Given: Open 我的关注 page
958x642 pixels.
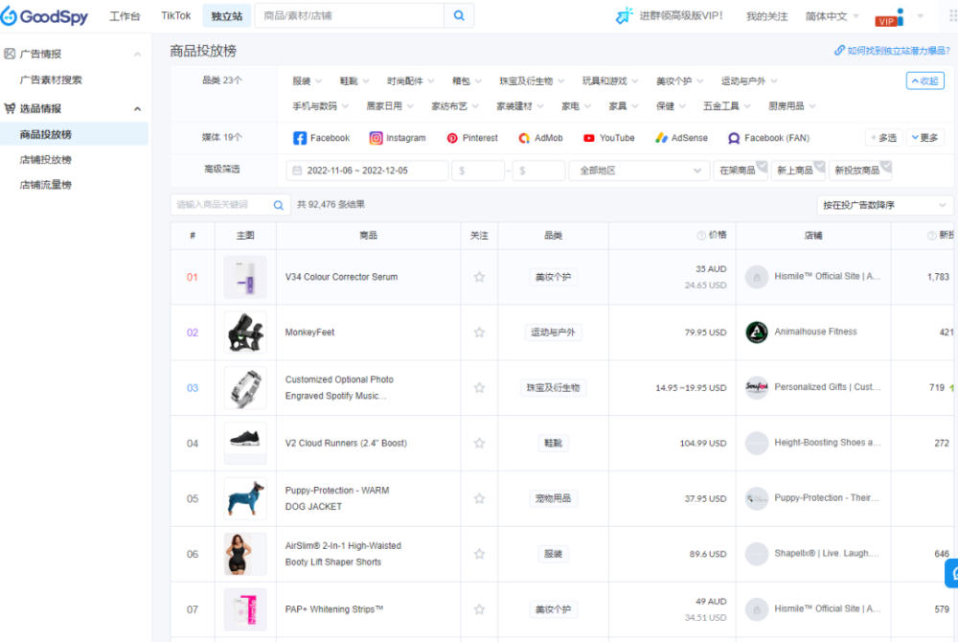Looking at the screenshot, I should coord(766,16).
